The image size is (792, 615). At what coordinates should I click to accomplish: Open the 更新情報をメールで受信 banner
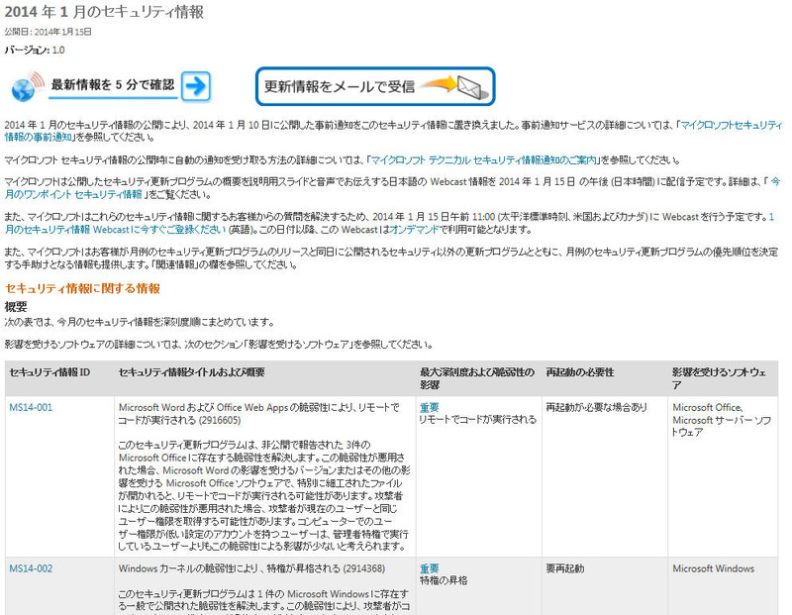[x=327, y=86]
